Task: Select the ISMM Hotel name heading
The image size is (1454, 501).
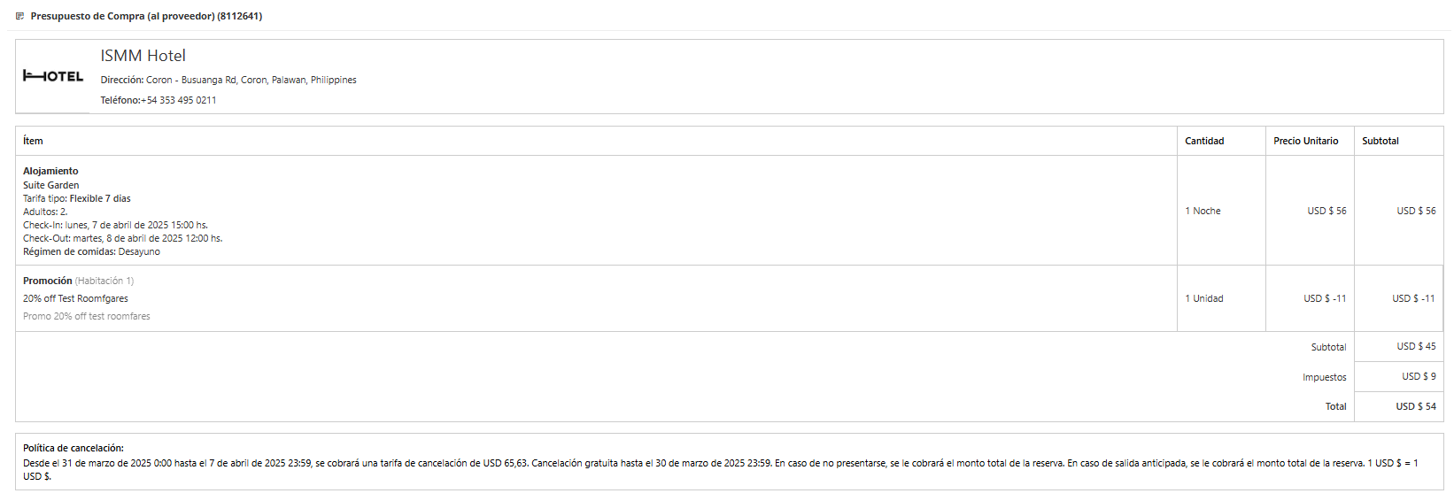Action: point(143,56)
